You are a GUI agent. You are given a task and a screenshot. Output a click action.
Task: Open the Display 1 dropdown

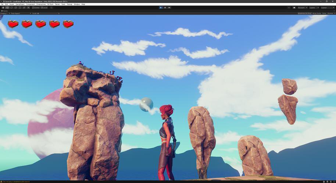tap(5, 13)
